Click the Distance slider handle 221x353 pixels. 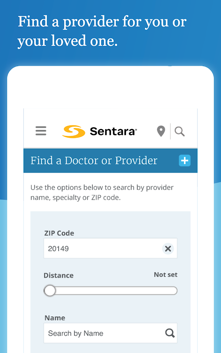coord(50,291)
